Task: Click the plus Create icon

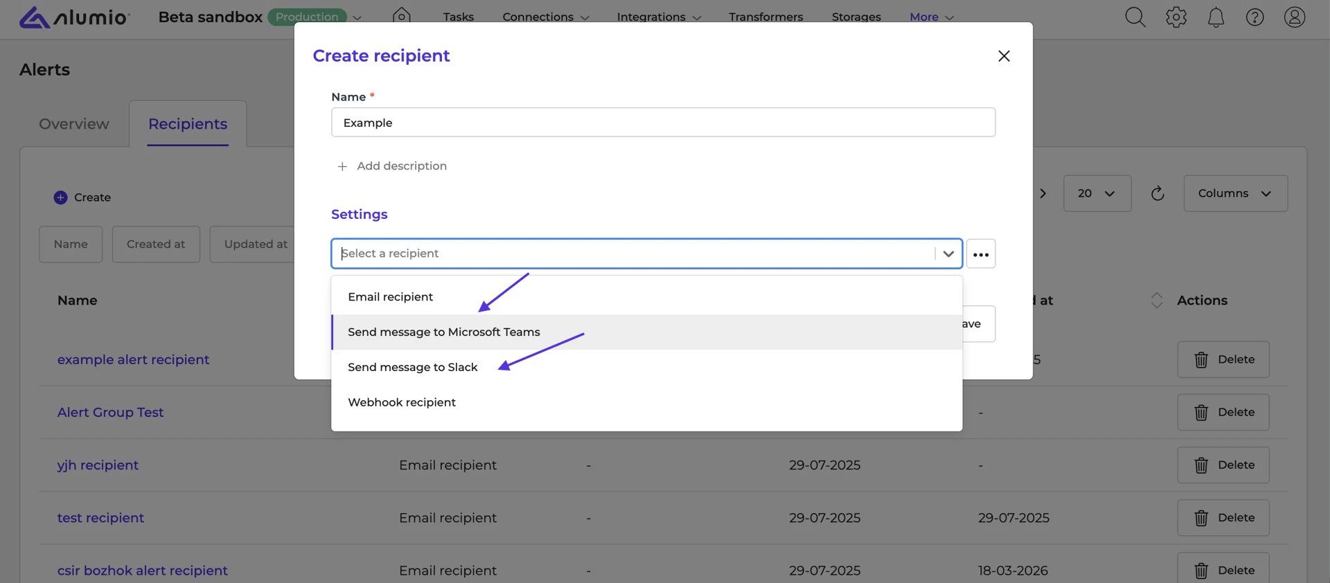Action: coord(60,197)
